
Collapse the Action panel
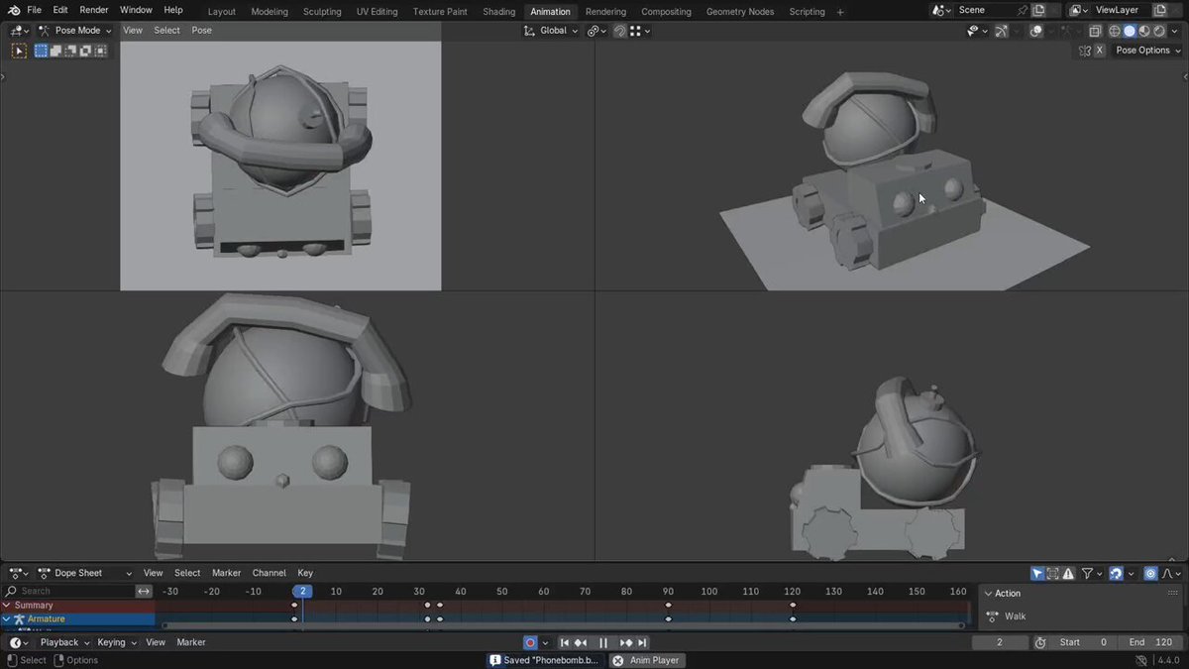(988, 594)
